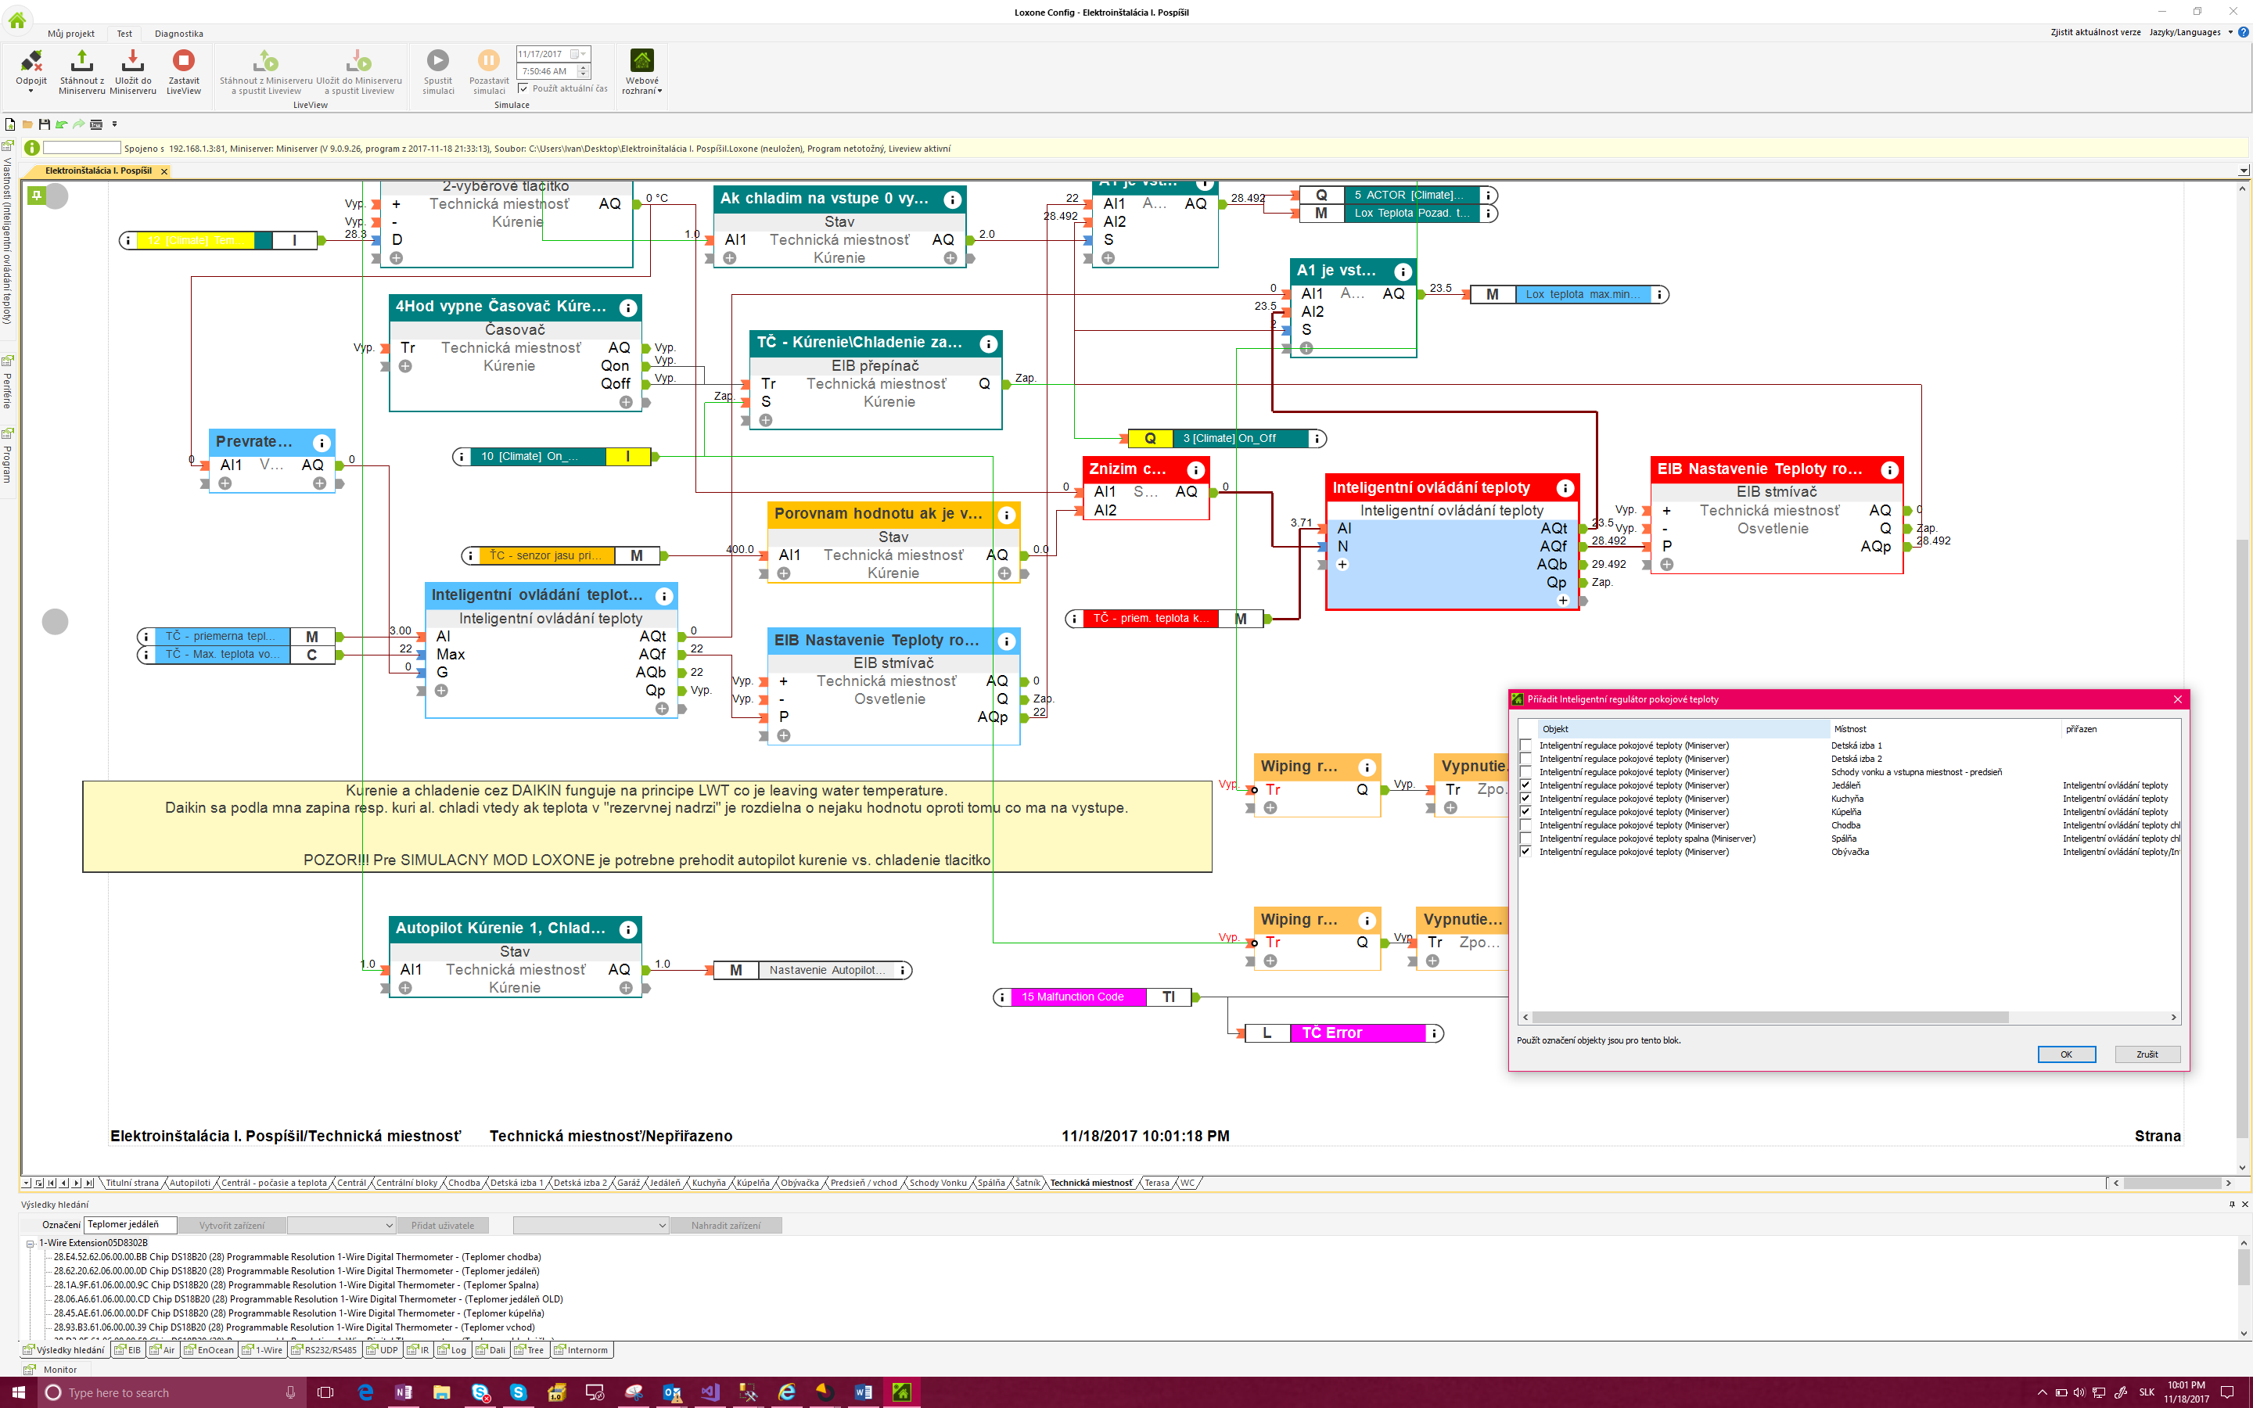Open dropdown next to Nahradit zařízení
The width and height of the screenshot is (2253, 1408).
[591, 1226]
